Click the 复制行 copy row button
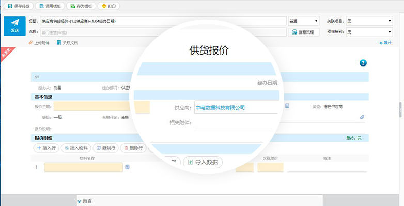404x206 pixels. 105,148
